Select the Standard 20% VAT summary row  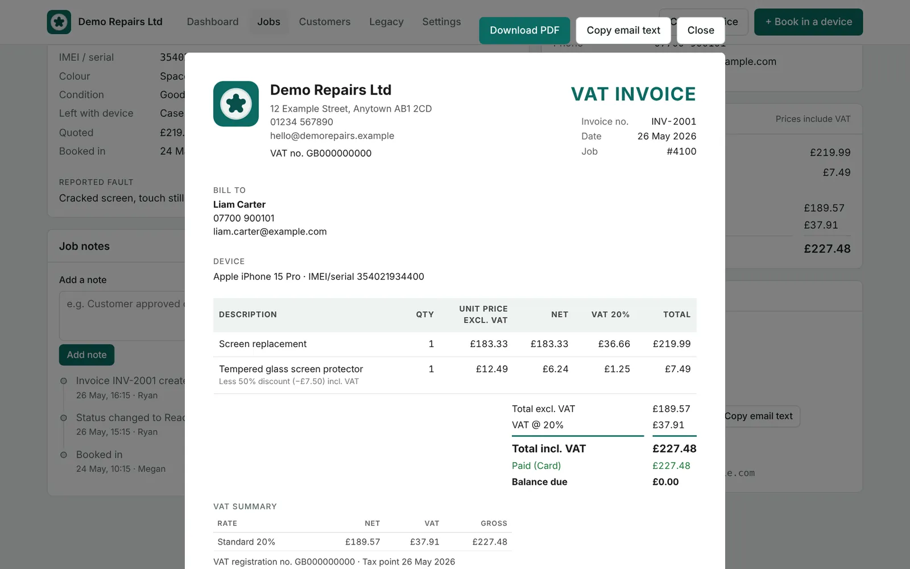(362, 542)
